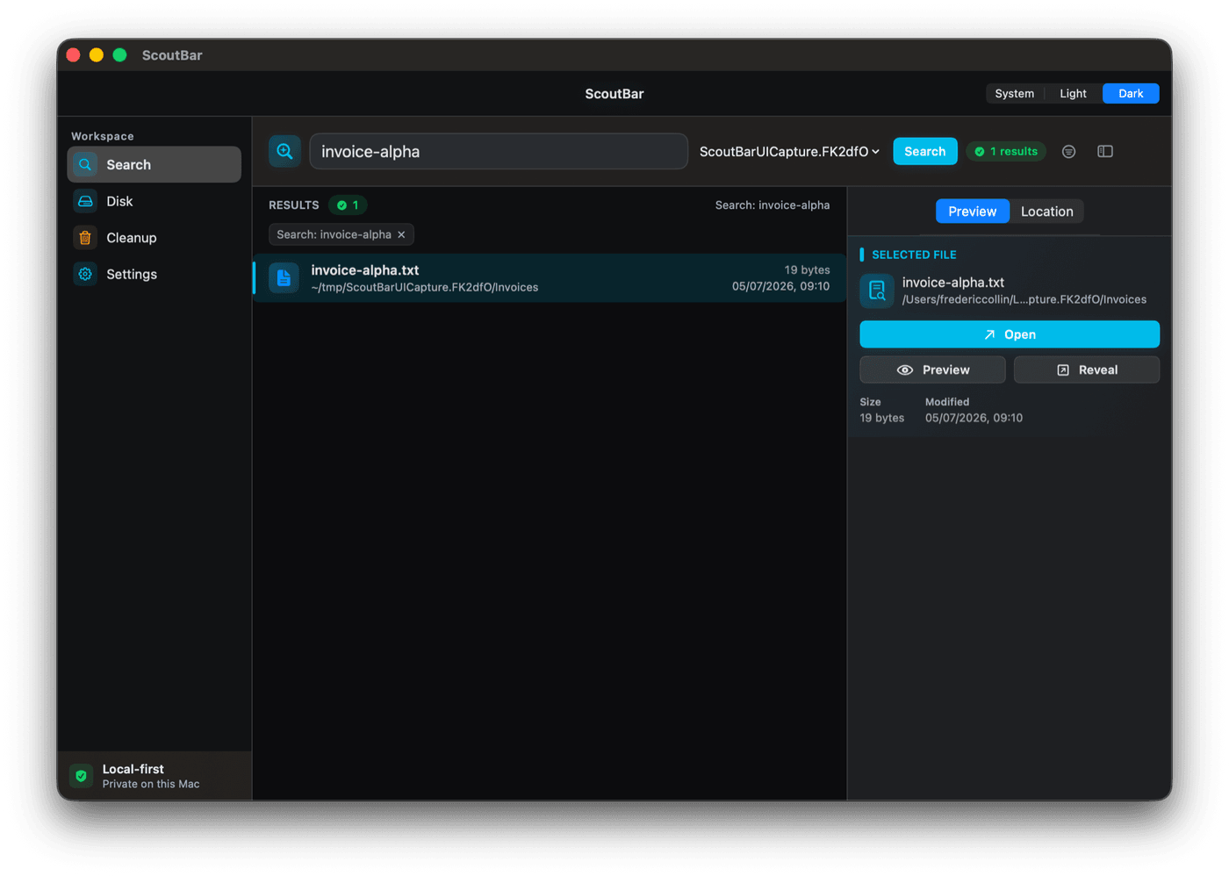Image resolution: width=1229 pixels, height=876 pixels.
Task: Click the Reveal button
Action: (x=1087, y=370)
